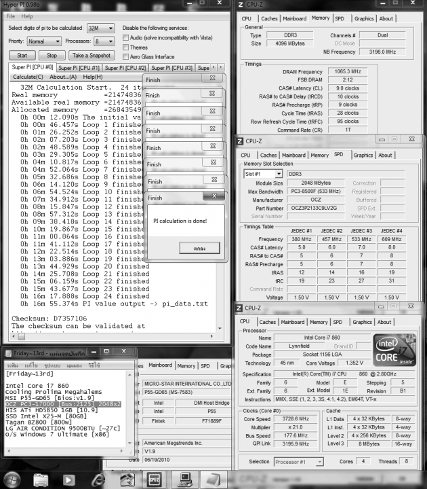
Task: Switch to Caches tab in CPU-Z Memory window
Action: click(269, 19)
